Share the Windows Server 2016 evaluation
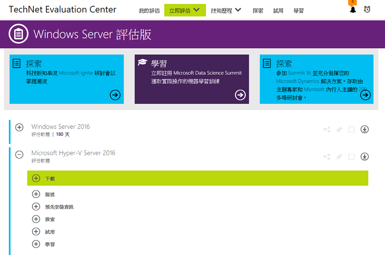The height and width of the screenshot is (255, 385). [x=326, y=129]
